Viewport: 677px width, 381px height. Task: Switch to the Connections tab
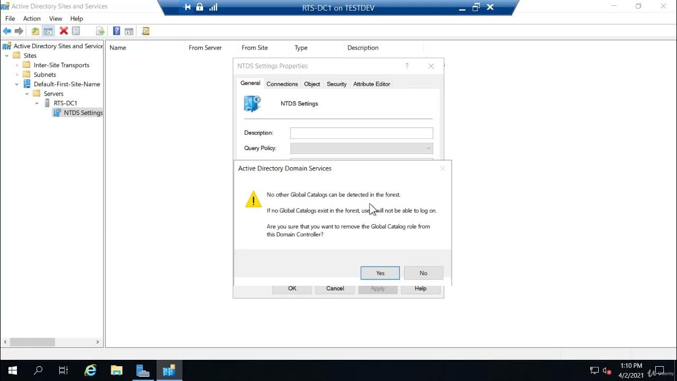282,84
